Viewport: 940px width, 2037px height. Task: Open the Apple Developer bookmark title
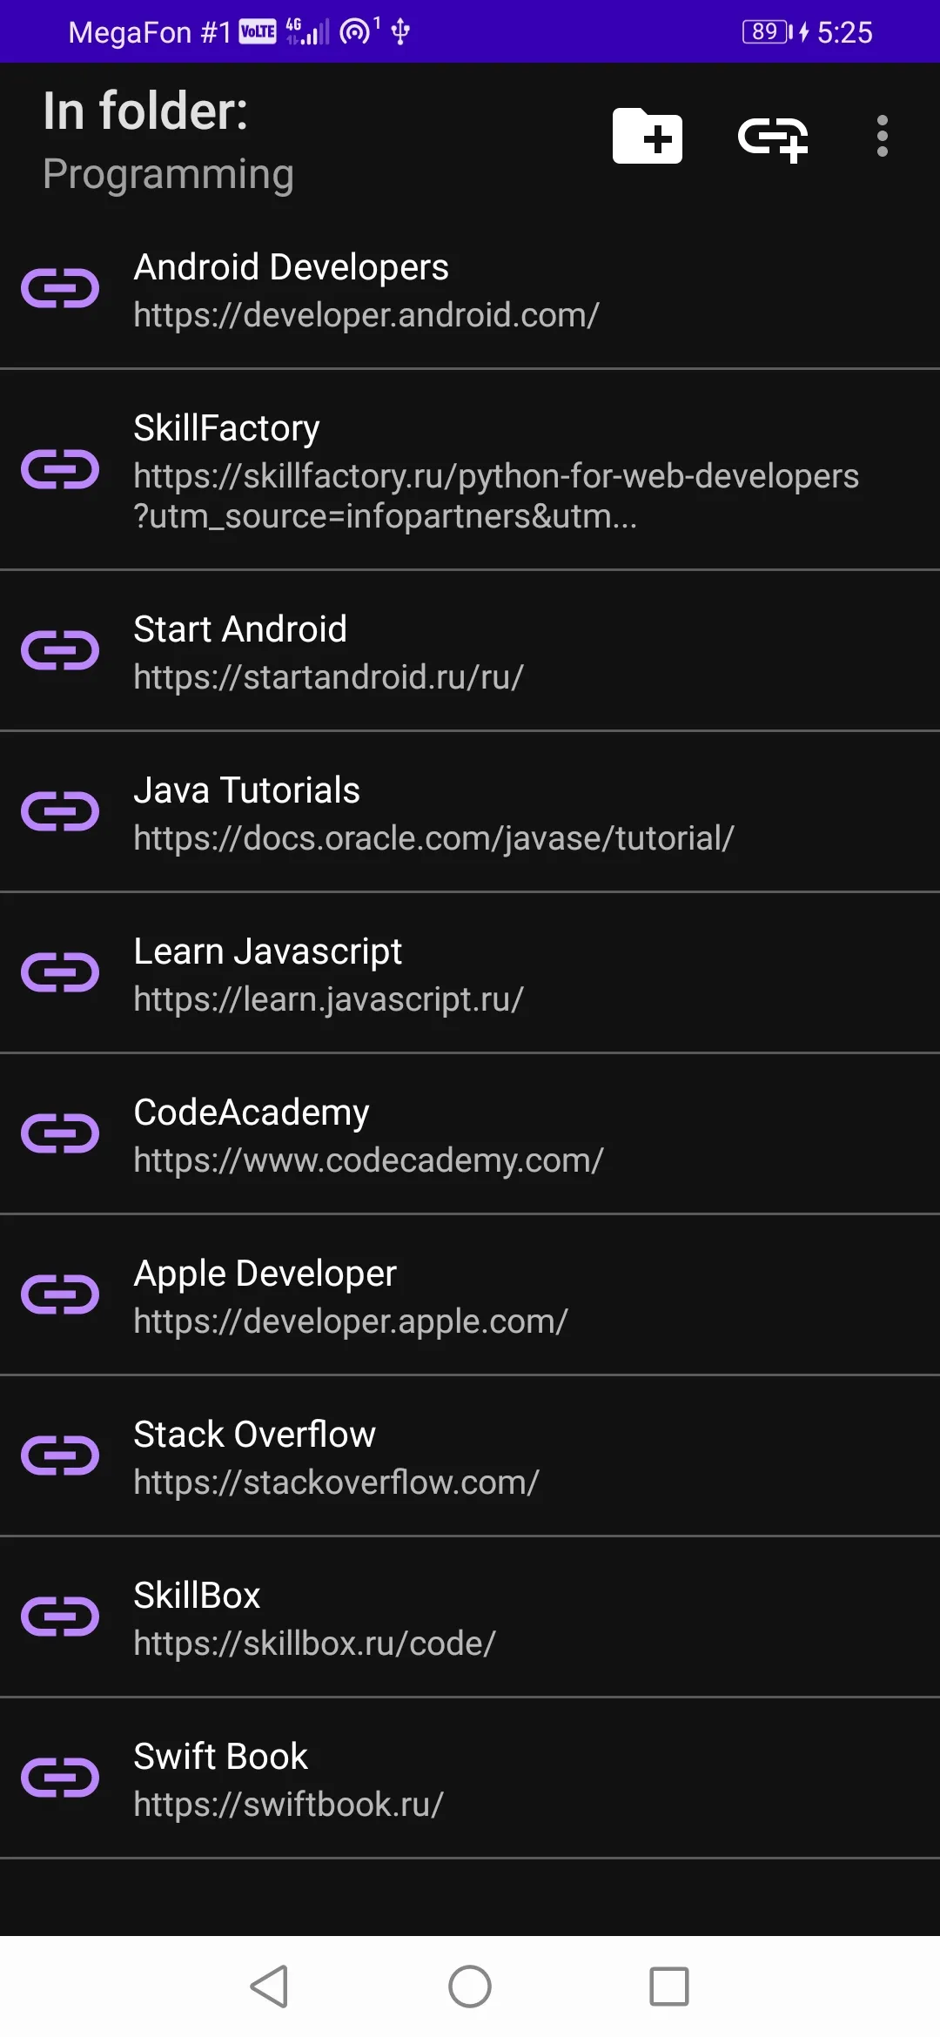265,1274
